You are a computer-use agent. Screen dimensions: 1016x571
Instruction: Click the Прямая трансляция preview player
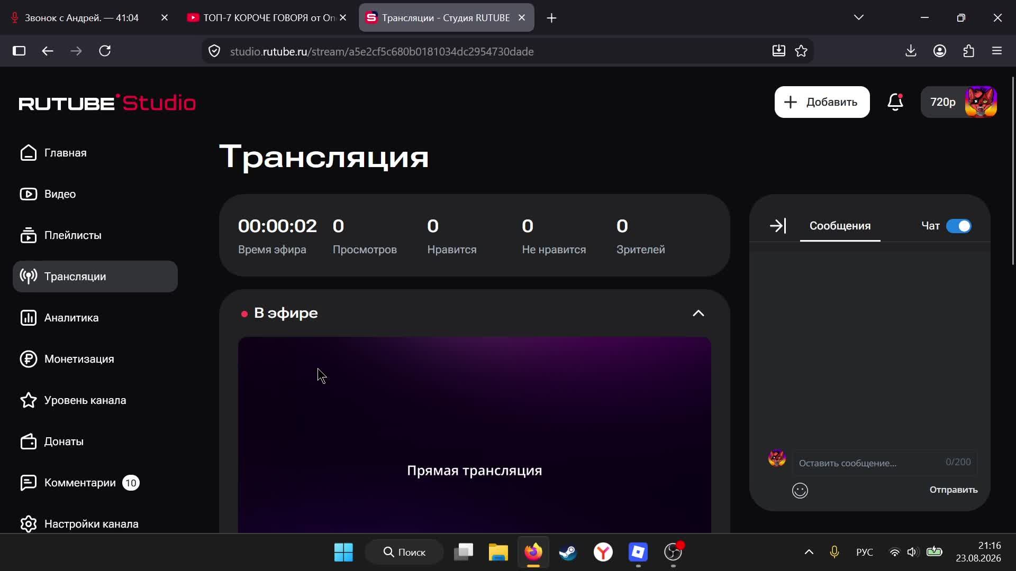(x=475, y=435)
